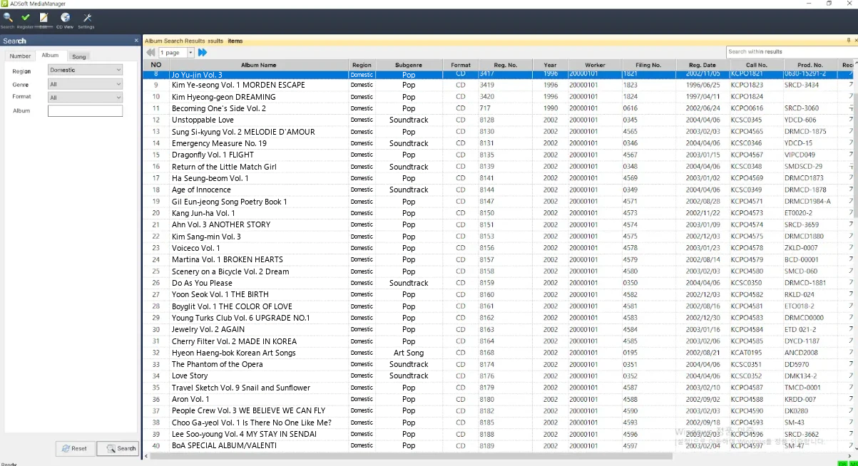Select Voiceco Vol. 1 row
Screen dimensions: 858x466
(499, 248)
